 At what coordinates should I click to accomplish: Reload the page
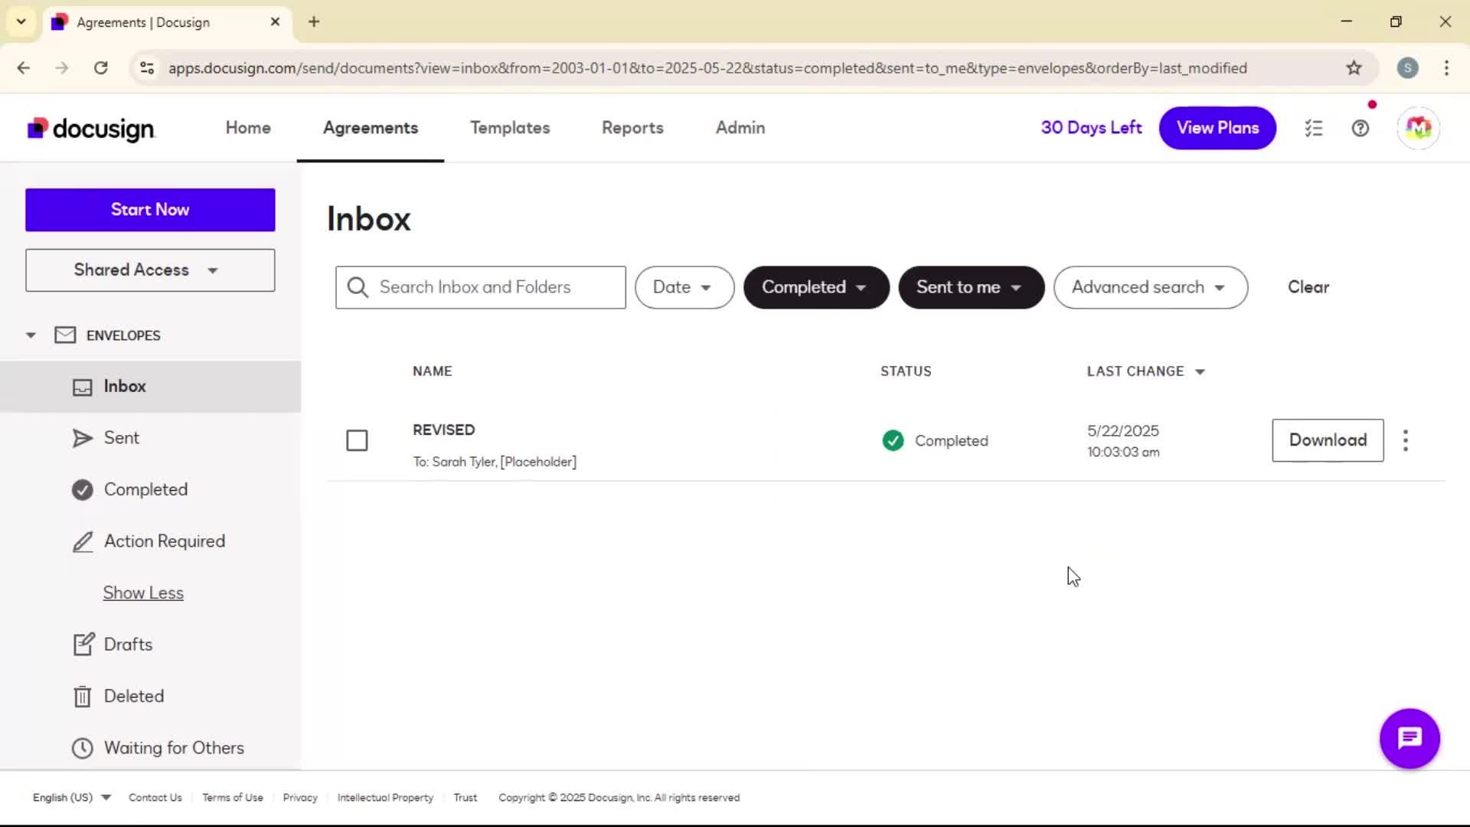pyautogui.click(x=101, y=68)
